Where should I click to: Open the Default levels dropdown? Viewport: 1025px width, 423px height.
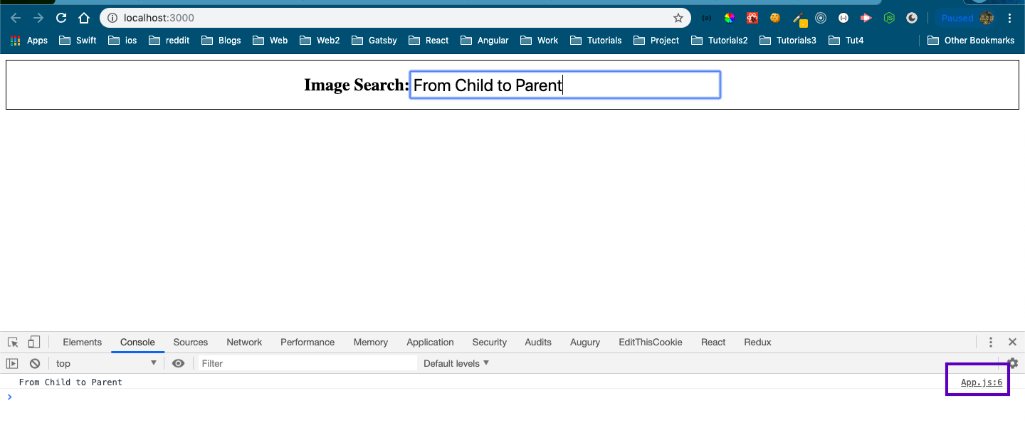point(456,364)
